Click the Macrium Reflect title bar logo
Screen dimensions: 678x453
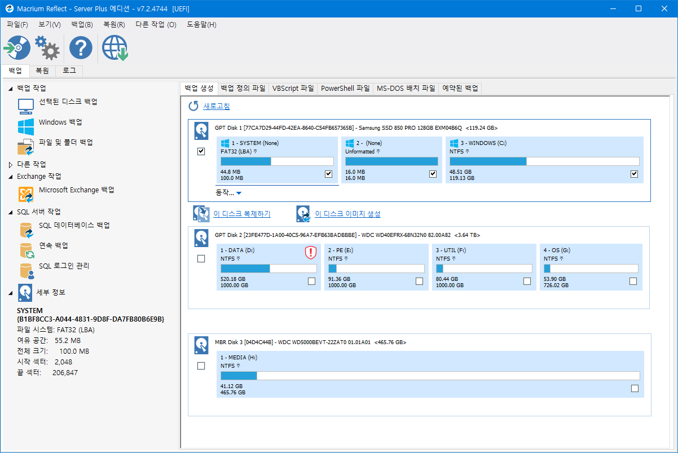point(9,8)
